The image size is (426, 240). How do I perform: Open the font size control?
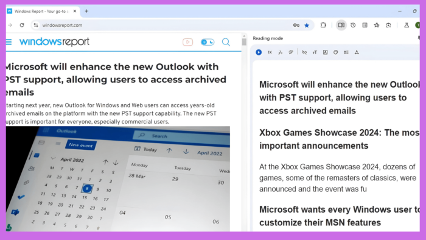point(315,52)
